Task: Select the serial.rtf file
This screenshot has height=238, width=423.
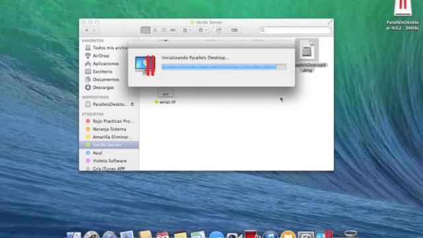Action: click(x=165, y=102)
